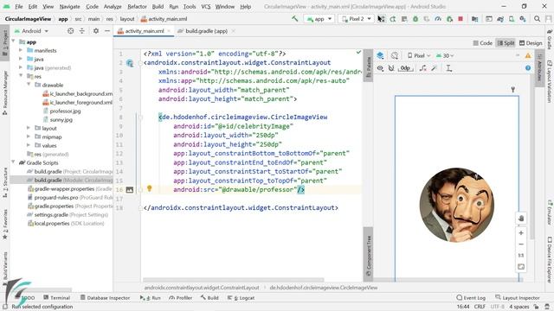Click the red Stop button
Image resolution: width=554 pixels, height=311 pixels.
click(x=461, y=19)
